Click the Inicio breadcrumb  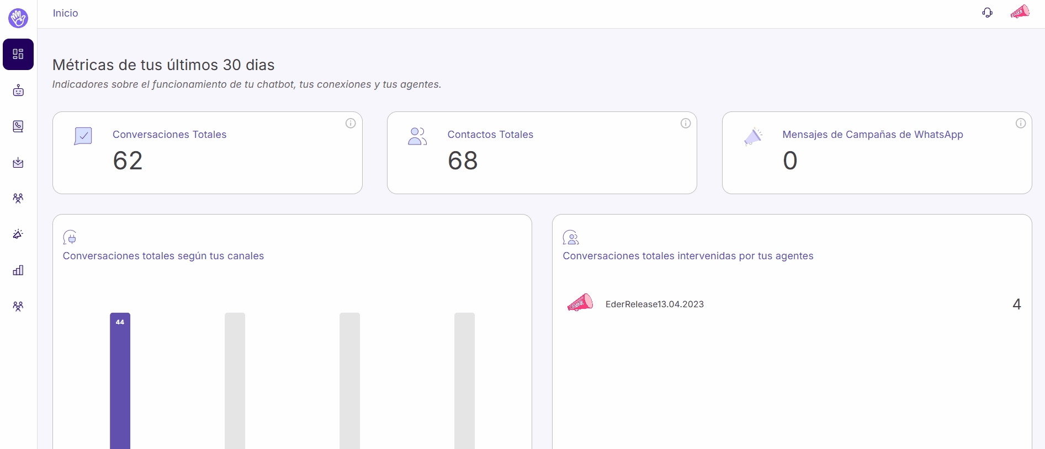[65, 13]
